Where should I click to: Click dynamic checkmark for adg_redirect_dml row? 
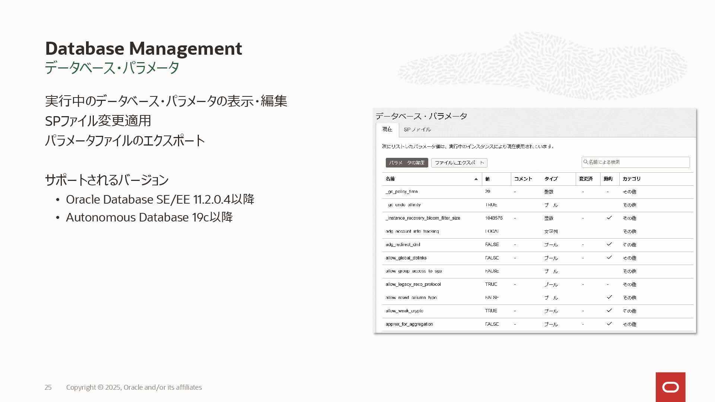609,244
